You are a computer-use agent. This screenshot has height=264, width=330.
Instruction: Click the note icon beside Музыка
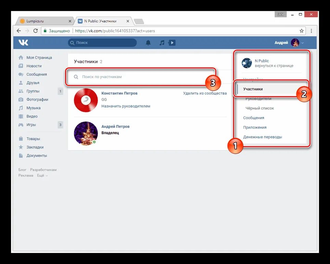(x=21, y=108)
